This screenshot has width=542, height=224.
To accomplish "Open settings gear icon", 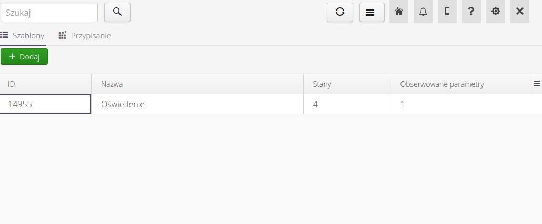I will coord(496,12).
